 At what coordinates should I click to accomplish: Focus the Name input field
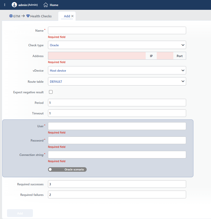pyautogui.click(x=117, y=30)
